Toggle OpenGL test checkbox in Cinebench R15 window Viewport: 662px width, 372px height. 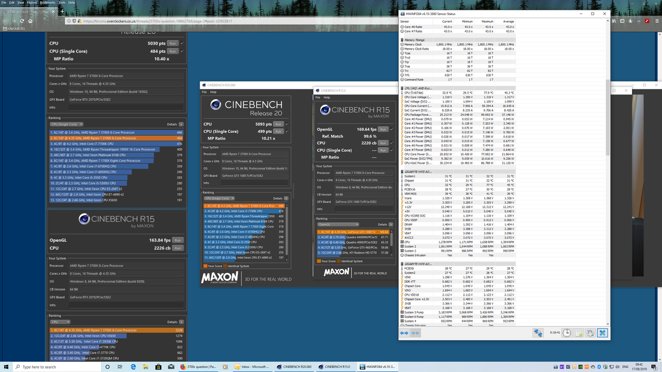391,129
